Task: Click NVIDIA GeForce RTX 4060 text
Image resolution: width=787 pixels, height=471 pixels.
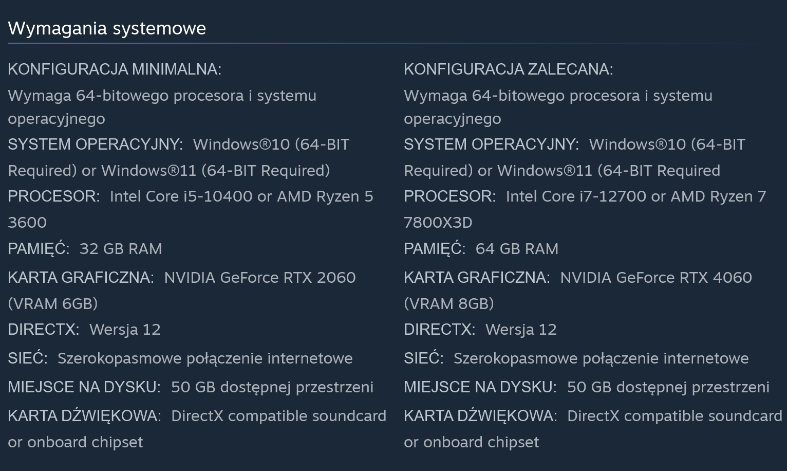Action: tap(656, 278)
